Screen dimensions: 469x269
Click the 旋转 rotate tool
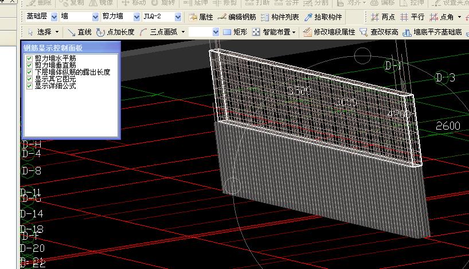163,3
